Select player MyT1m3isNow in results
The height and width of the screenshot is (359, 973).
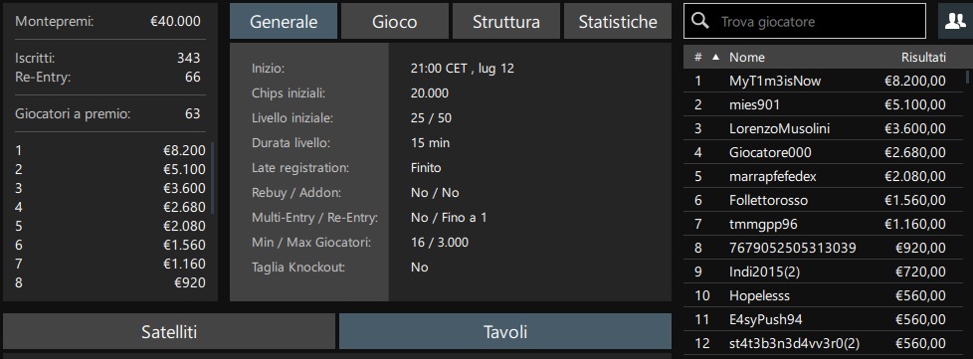824,81
